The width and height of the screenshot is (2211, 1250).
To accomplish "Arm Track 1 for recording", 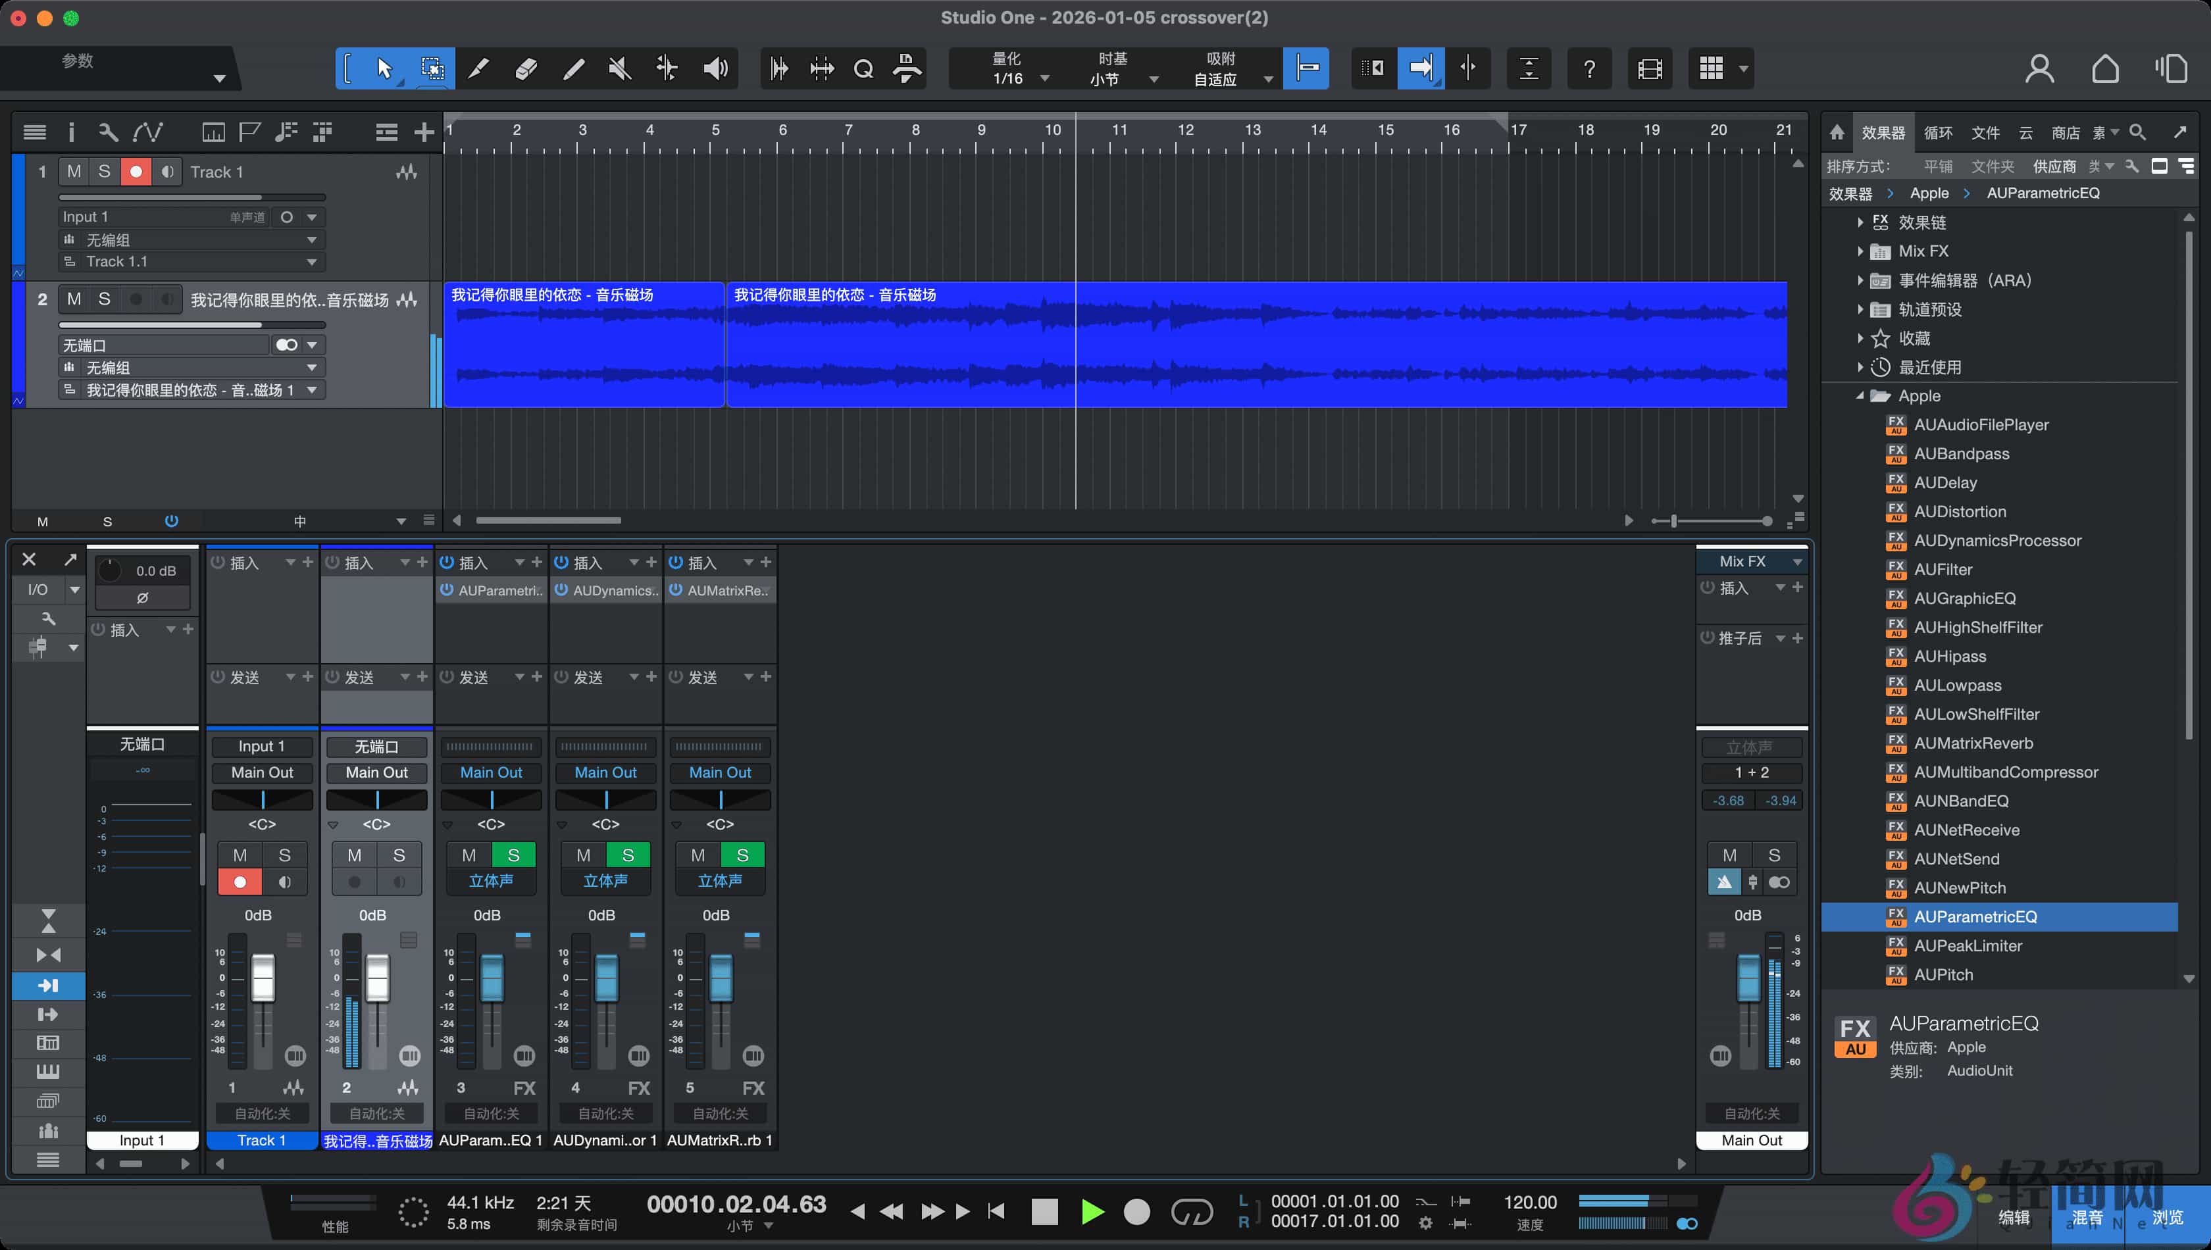I will (136, 172).
